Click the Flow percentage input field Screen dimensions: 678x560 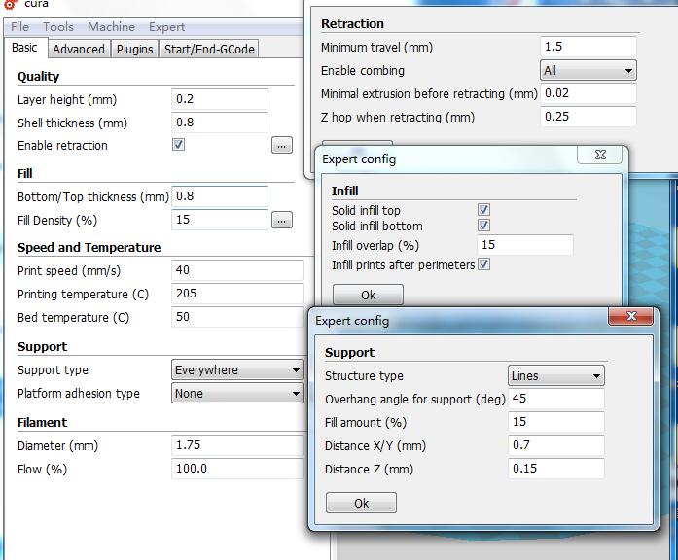point(237,469)
